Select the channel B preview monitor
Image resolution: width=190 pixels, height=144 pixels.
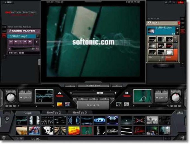point(142,96)
